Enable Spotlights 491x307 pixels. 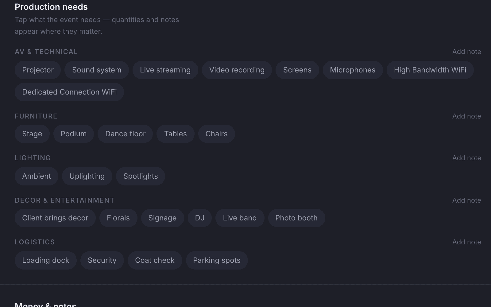[141, 176]
